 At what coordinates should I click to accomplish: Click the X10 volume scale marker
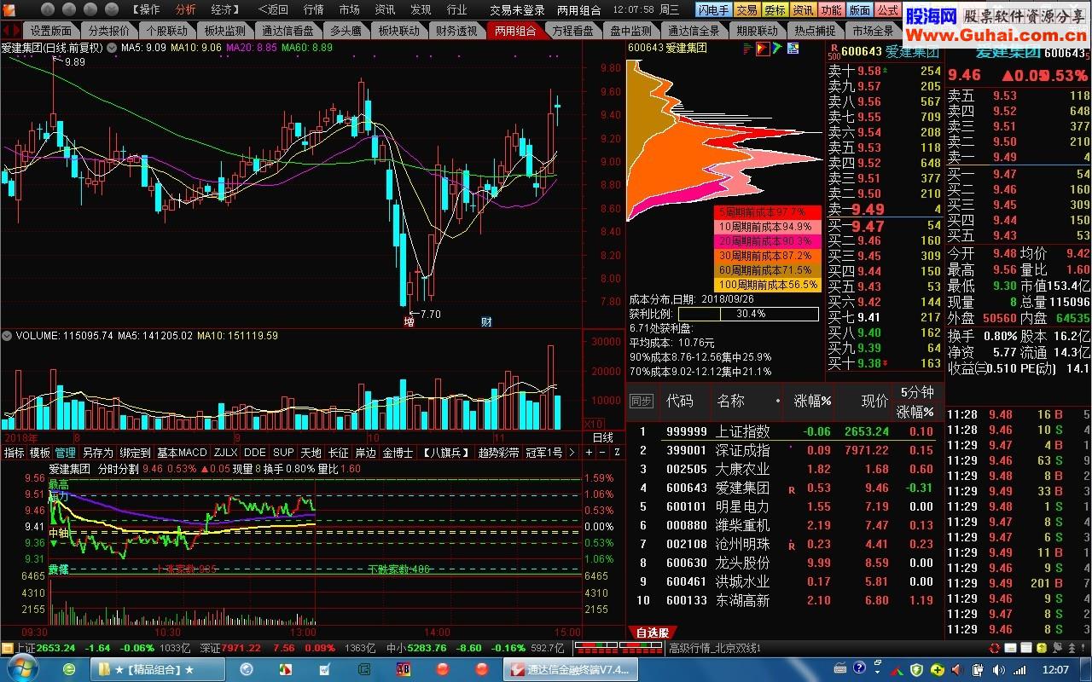coord(593,424)
